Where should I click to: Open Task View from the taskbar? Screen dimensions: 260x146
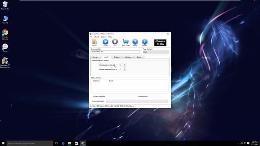[x=56, y=143]
